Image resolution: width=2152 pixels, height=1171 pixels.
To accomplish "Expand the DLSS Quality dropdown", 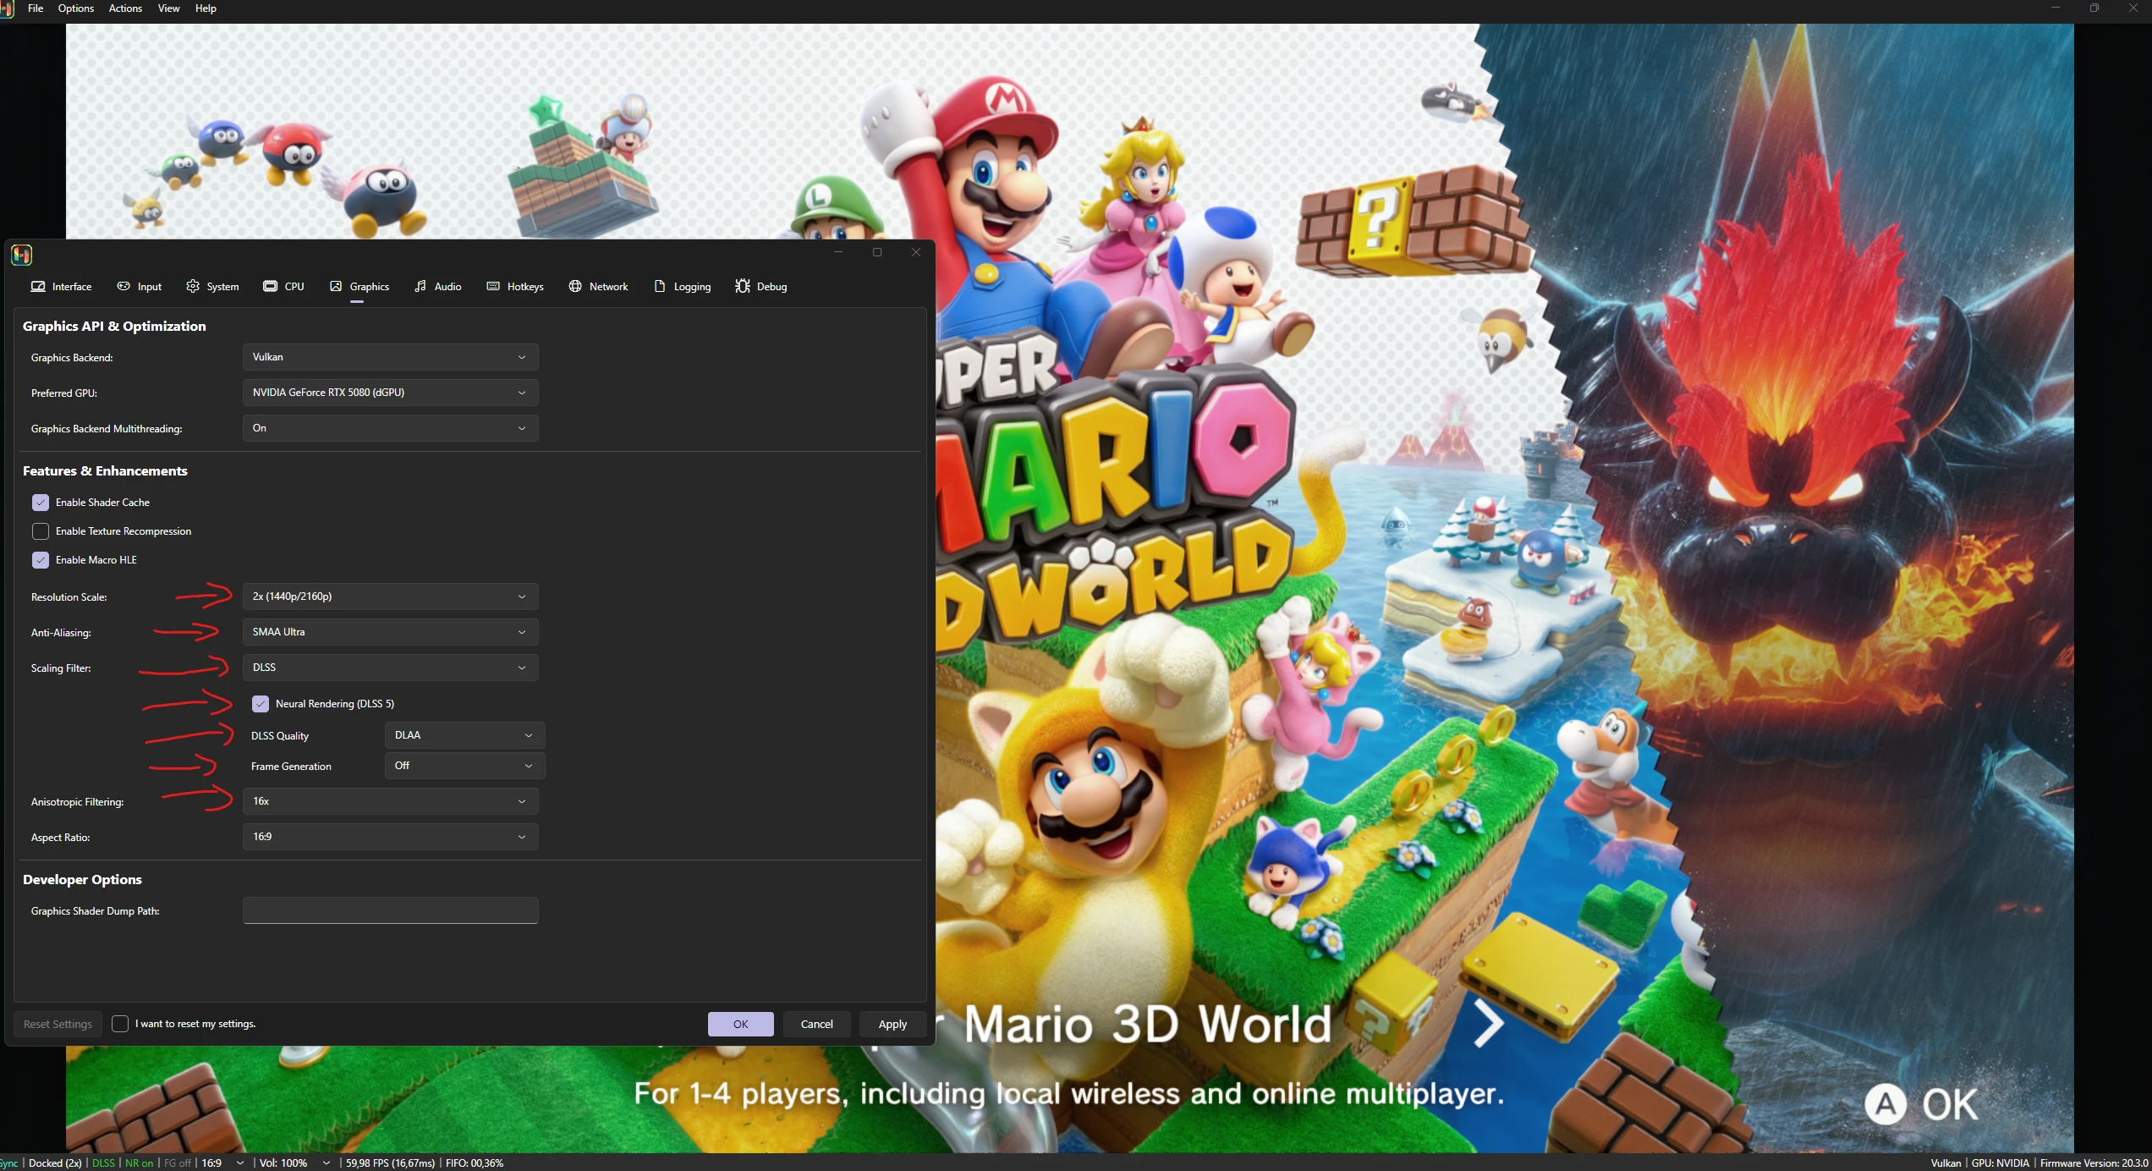I will pos(464,735).
